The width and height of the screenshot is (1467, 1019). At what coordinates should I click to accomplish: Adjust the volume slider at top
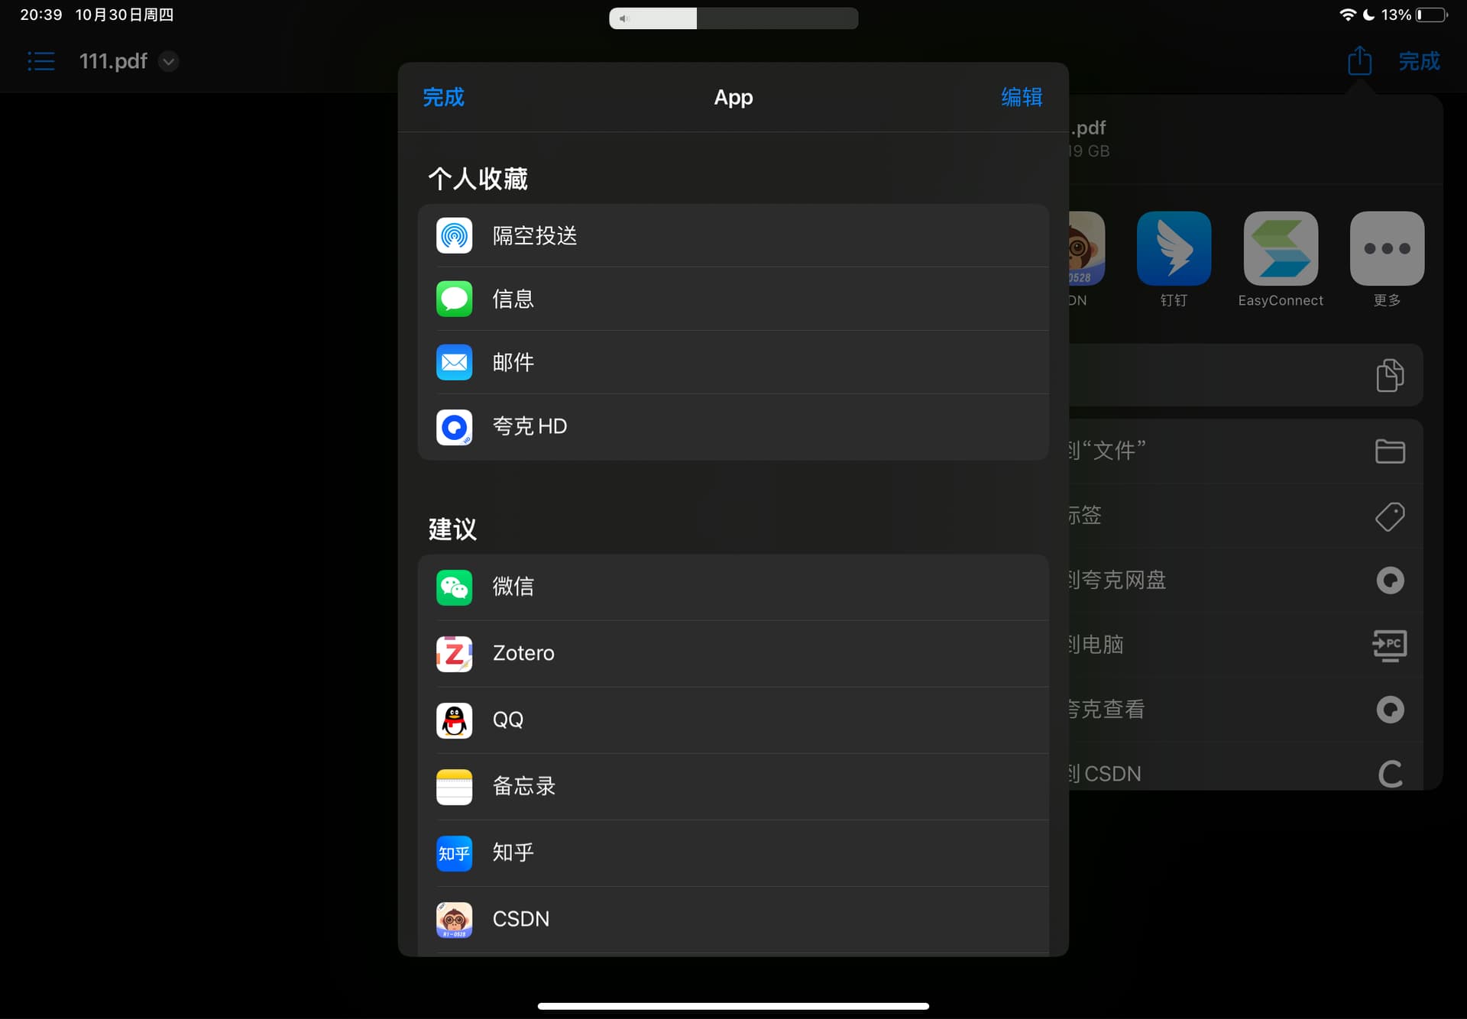pyautogui.click(x=733, y=18)
